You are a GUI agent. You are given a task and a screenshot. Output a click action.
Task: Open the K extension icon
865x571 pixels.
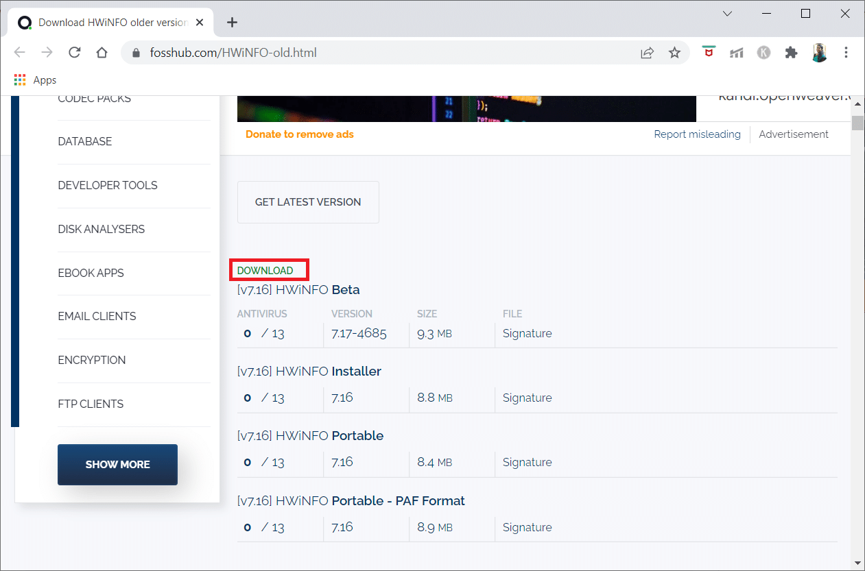[x=763, y=53]
